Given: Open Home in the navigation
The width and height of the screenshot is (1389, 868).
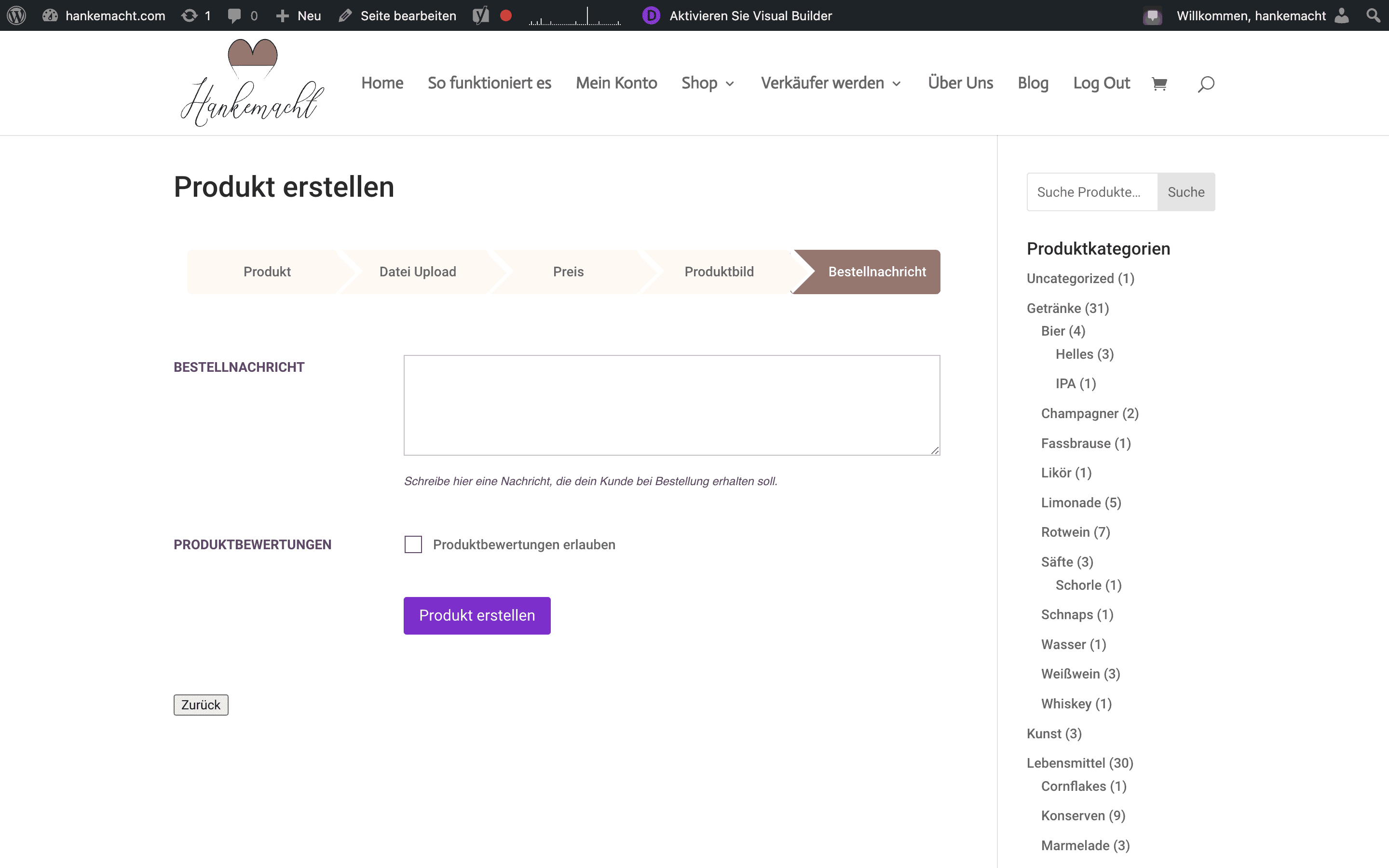Looking at the screenshot, I should click(382, 83).
